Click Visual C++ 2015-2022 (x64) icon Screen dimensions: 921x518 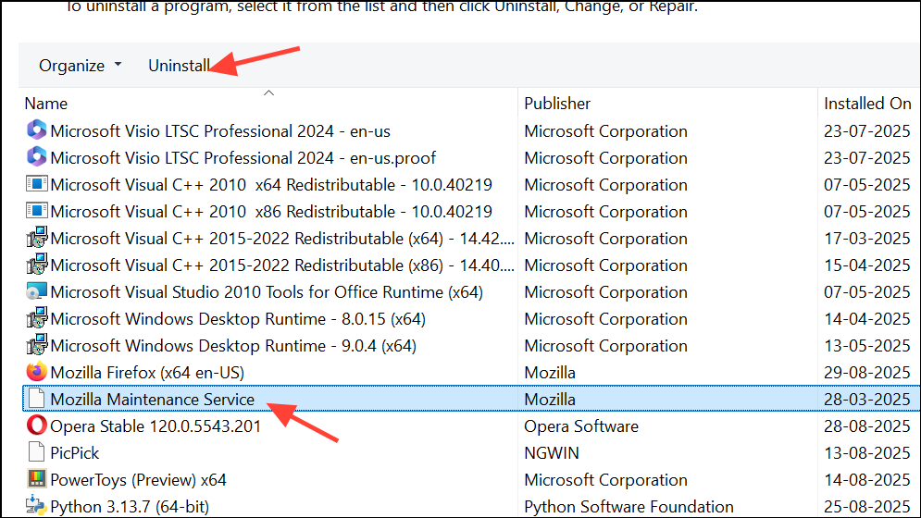[x=36, y=238]
